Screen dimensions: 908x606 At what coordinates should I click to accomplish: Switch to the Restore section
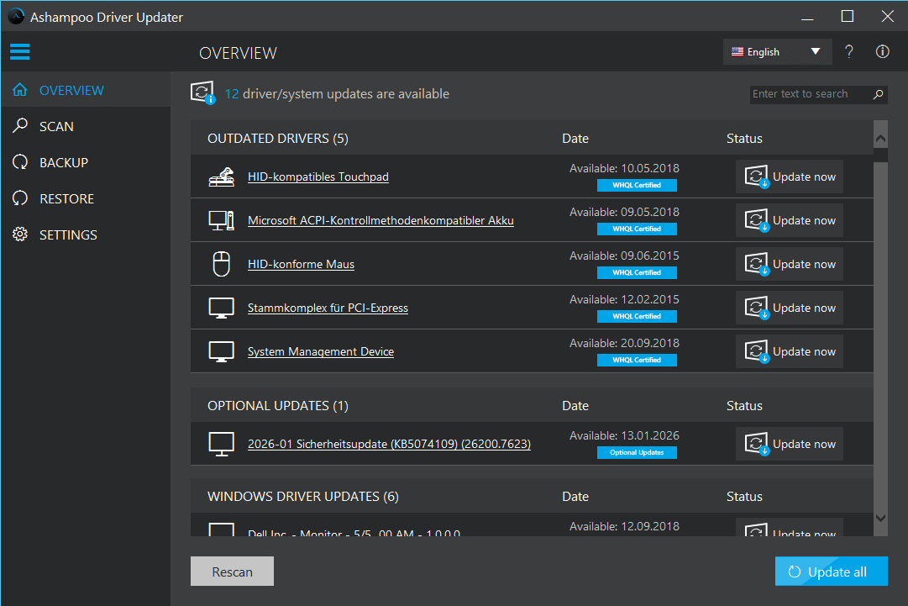pyautogui.click(x=66, y=199)
